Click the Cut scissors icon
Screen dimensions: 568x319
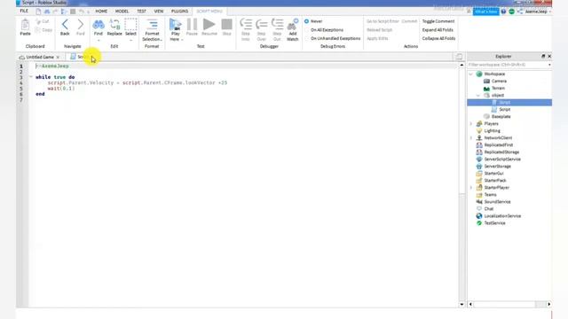[38, 21]
